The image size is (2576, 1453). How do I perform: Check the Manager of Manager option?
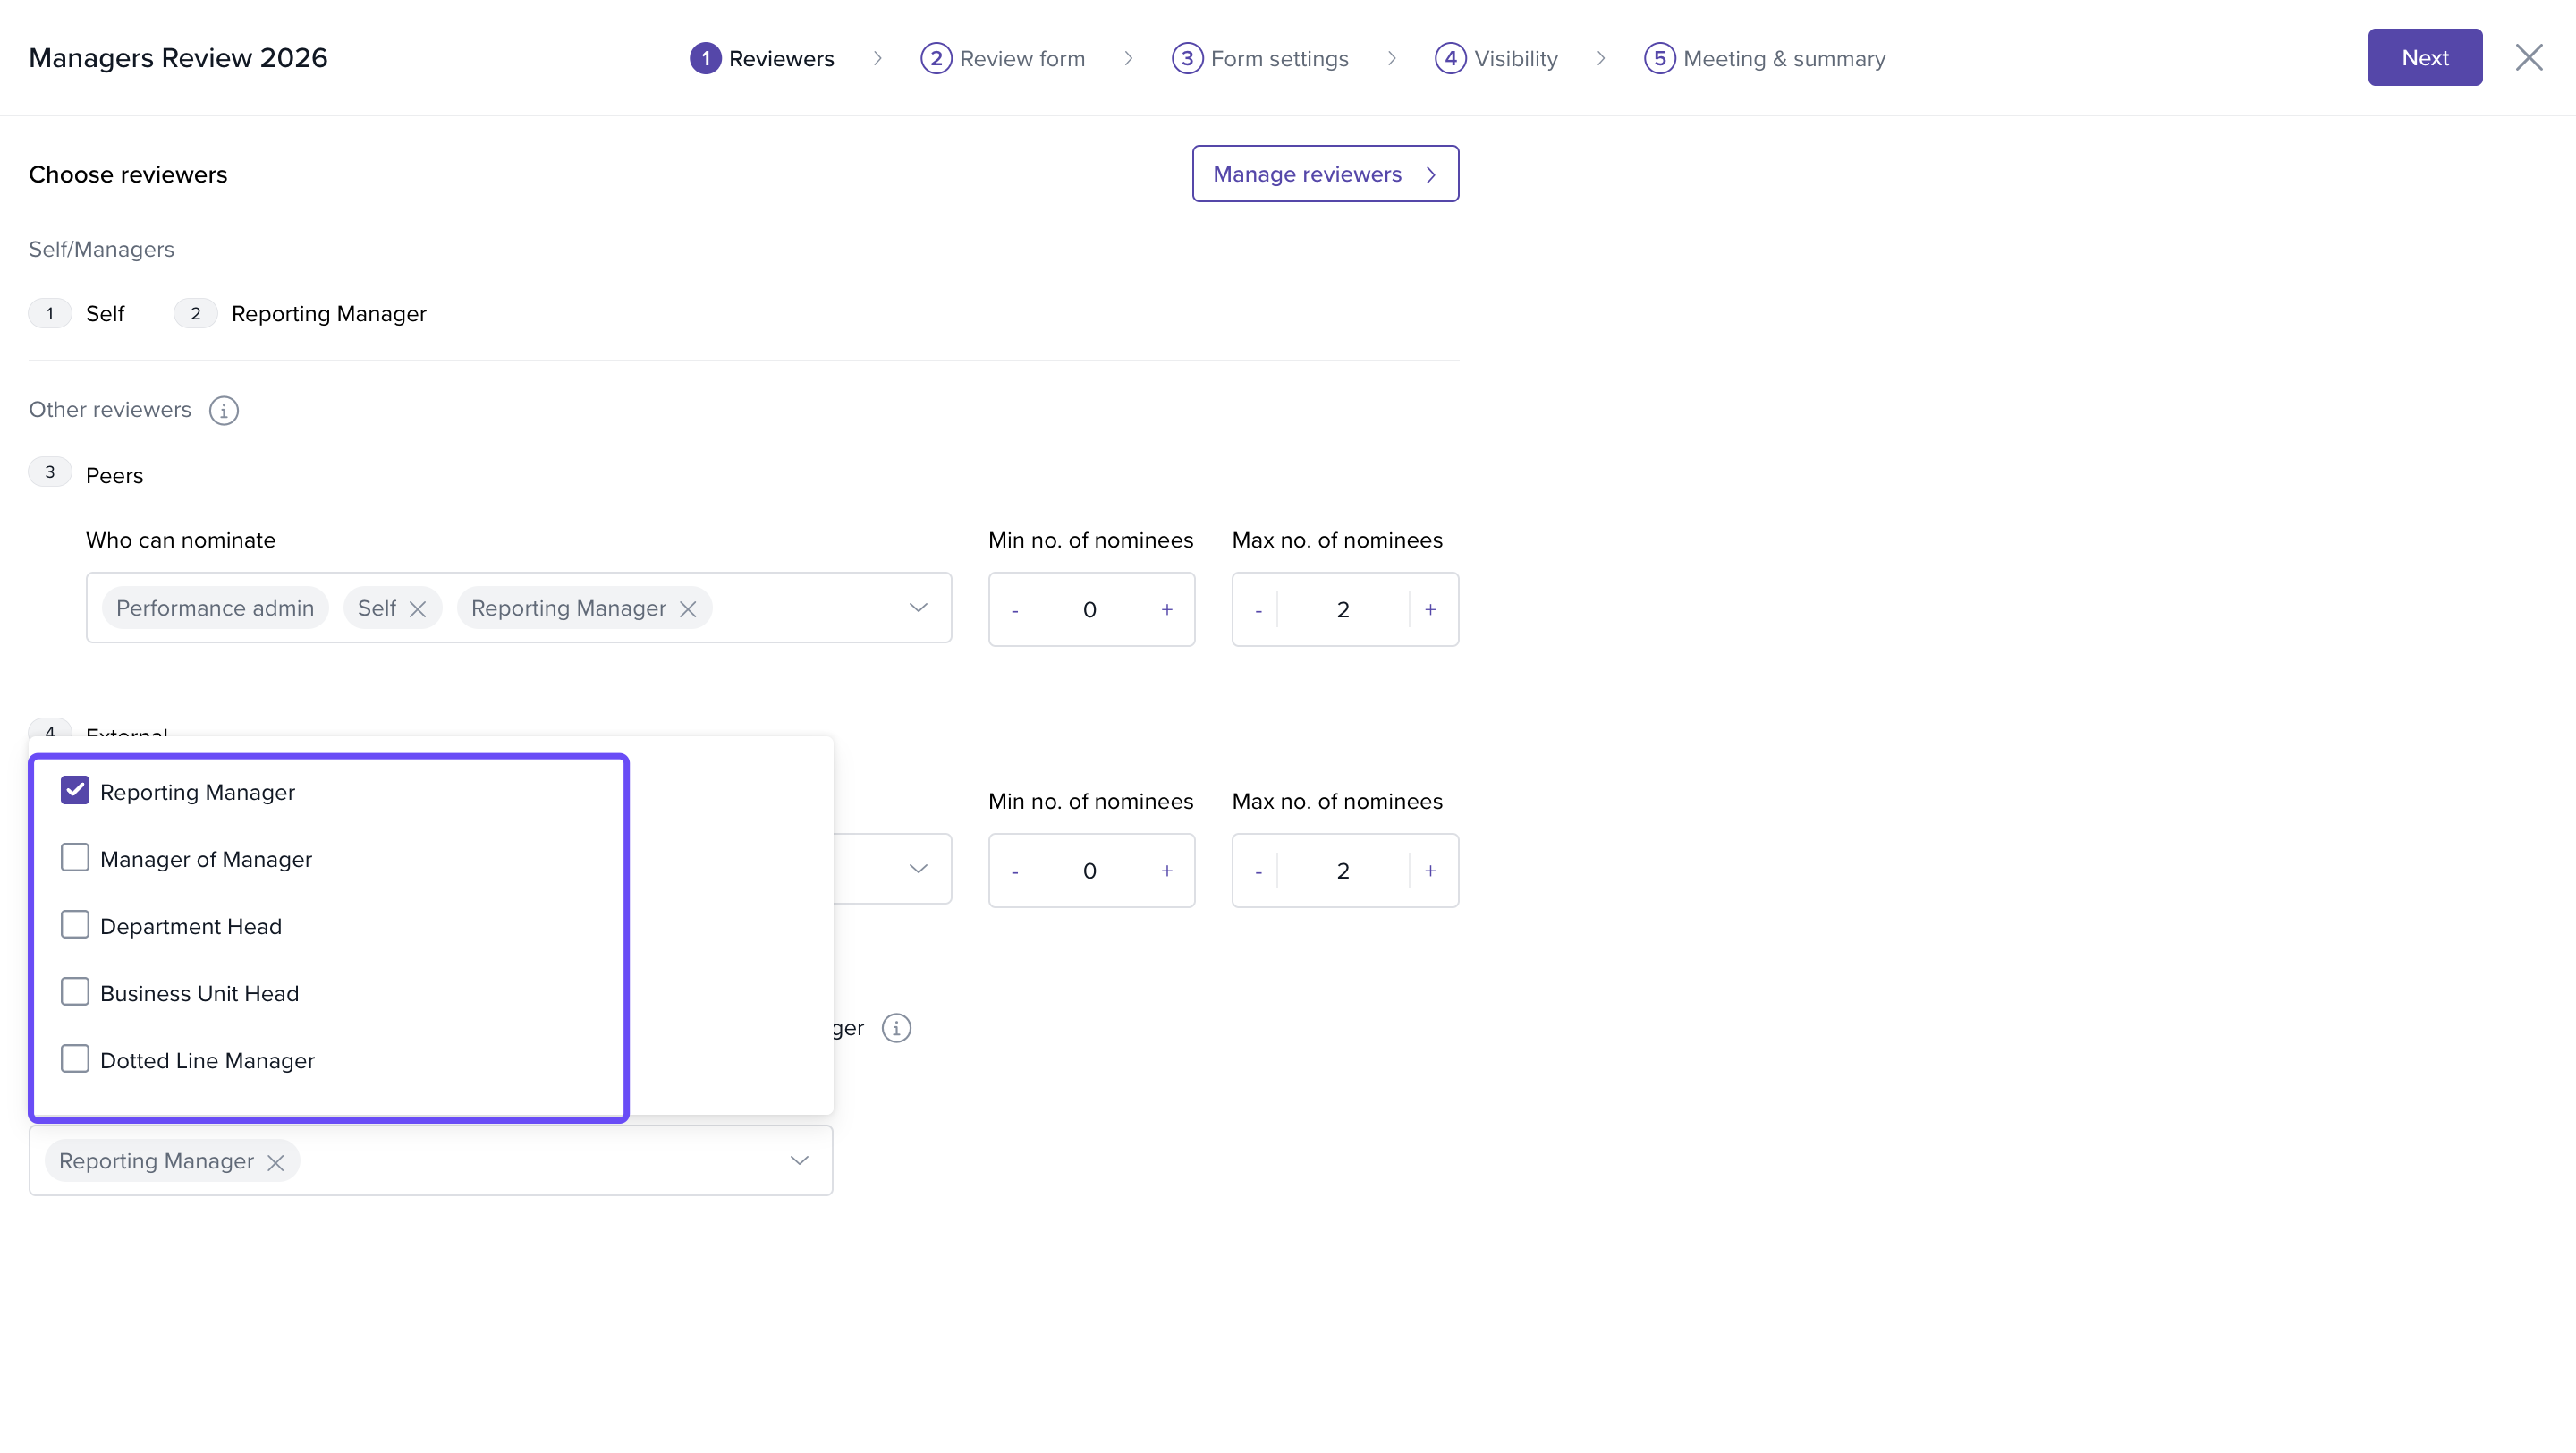tap(75, 858)
